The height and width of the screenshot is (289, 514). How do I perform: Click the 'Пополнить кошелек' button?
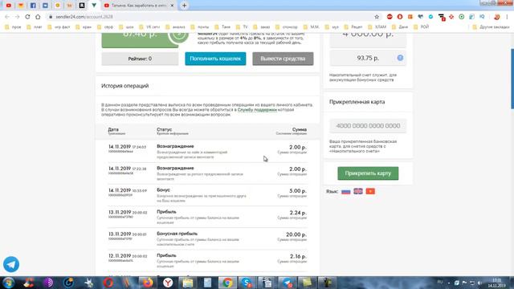(x=215, y=59)
